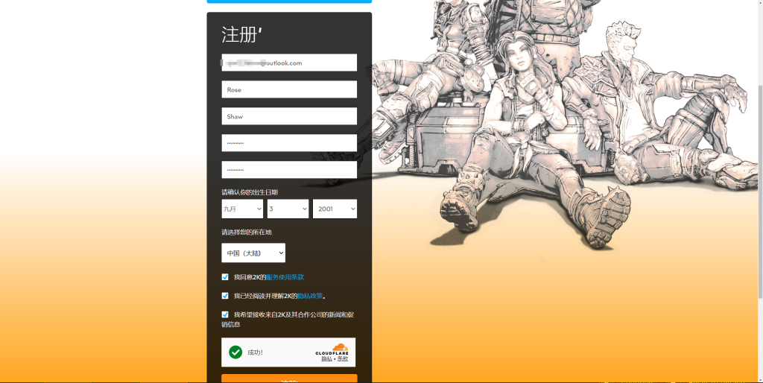Uncheck the 我同意2K的服务使用条款 checkbox
The image size is (763, 383).
click(x=225, y=277)
